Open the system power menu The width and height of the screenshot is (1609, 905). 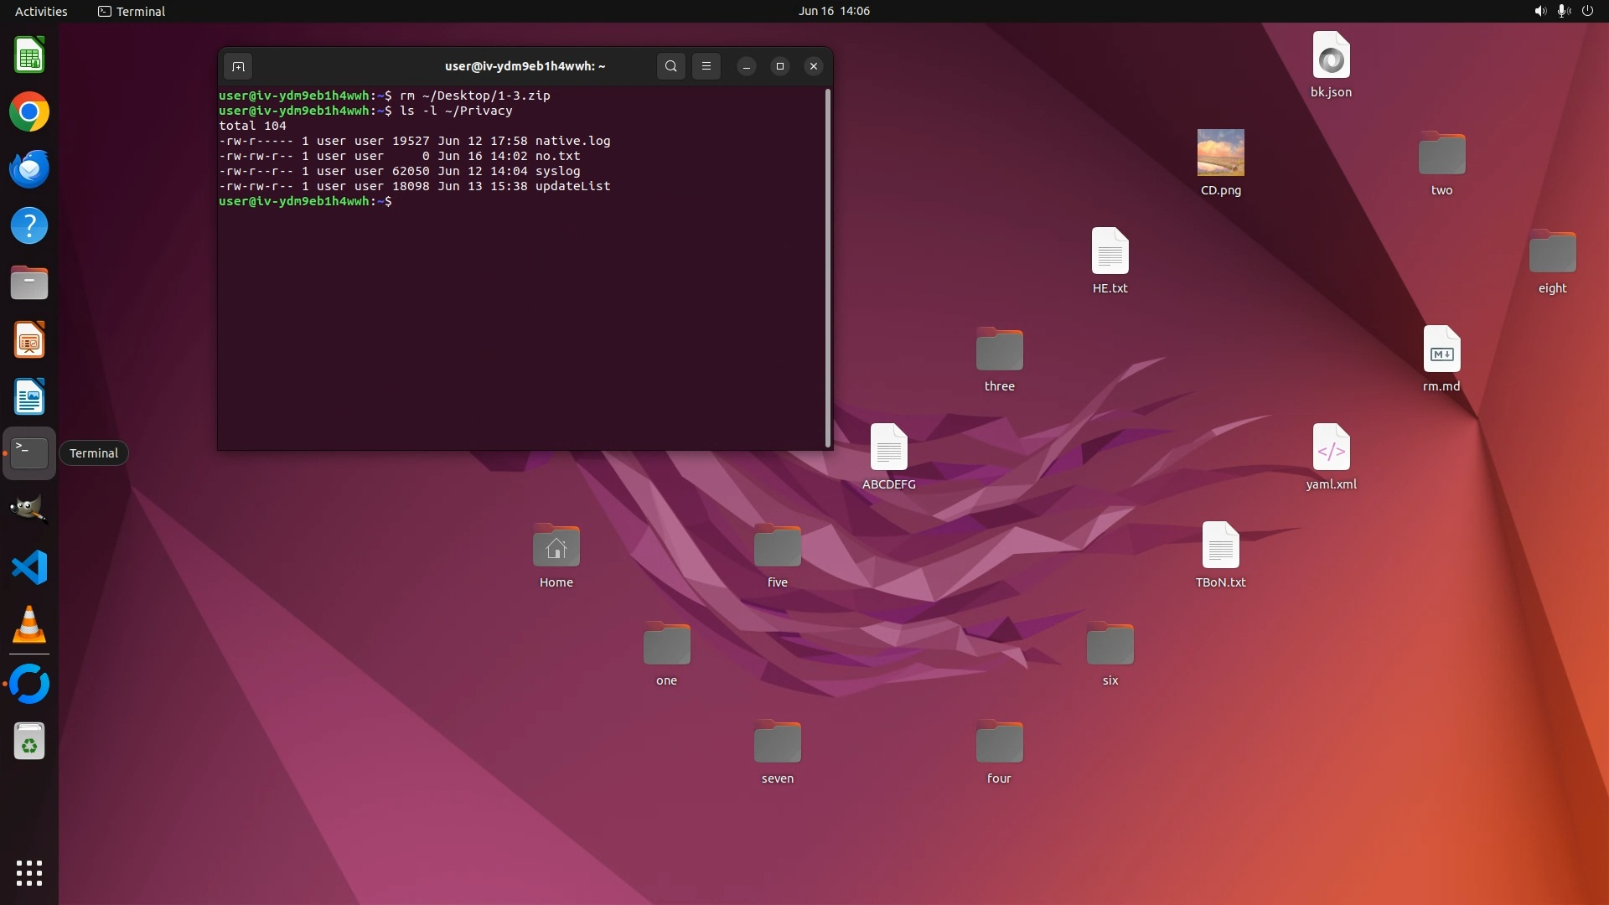click(x=1587, y=11)
